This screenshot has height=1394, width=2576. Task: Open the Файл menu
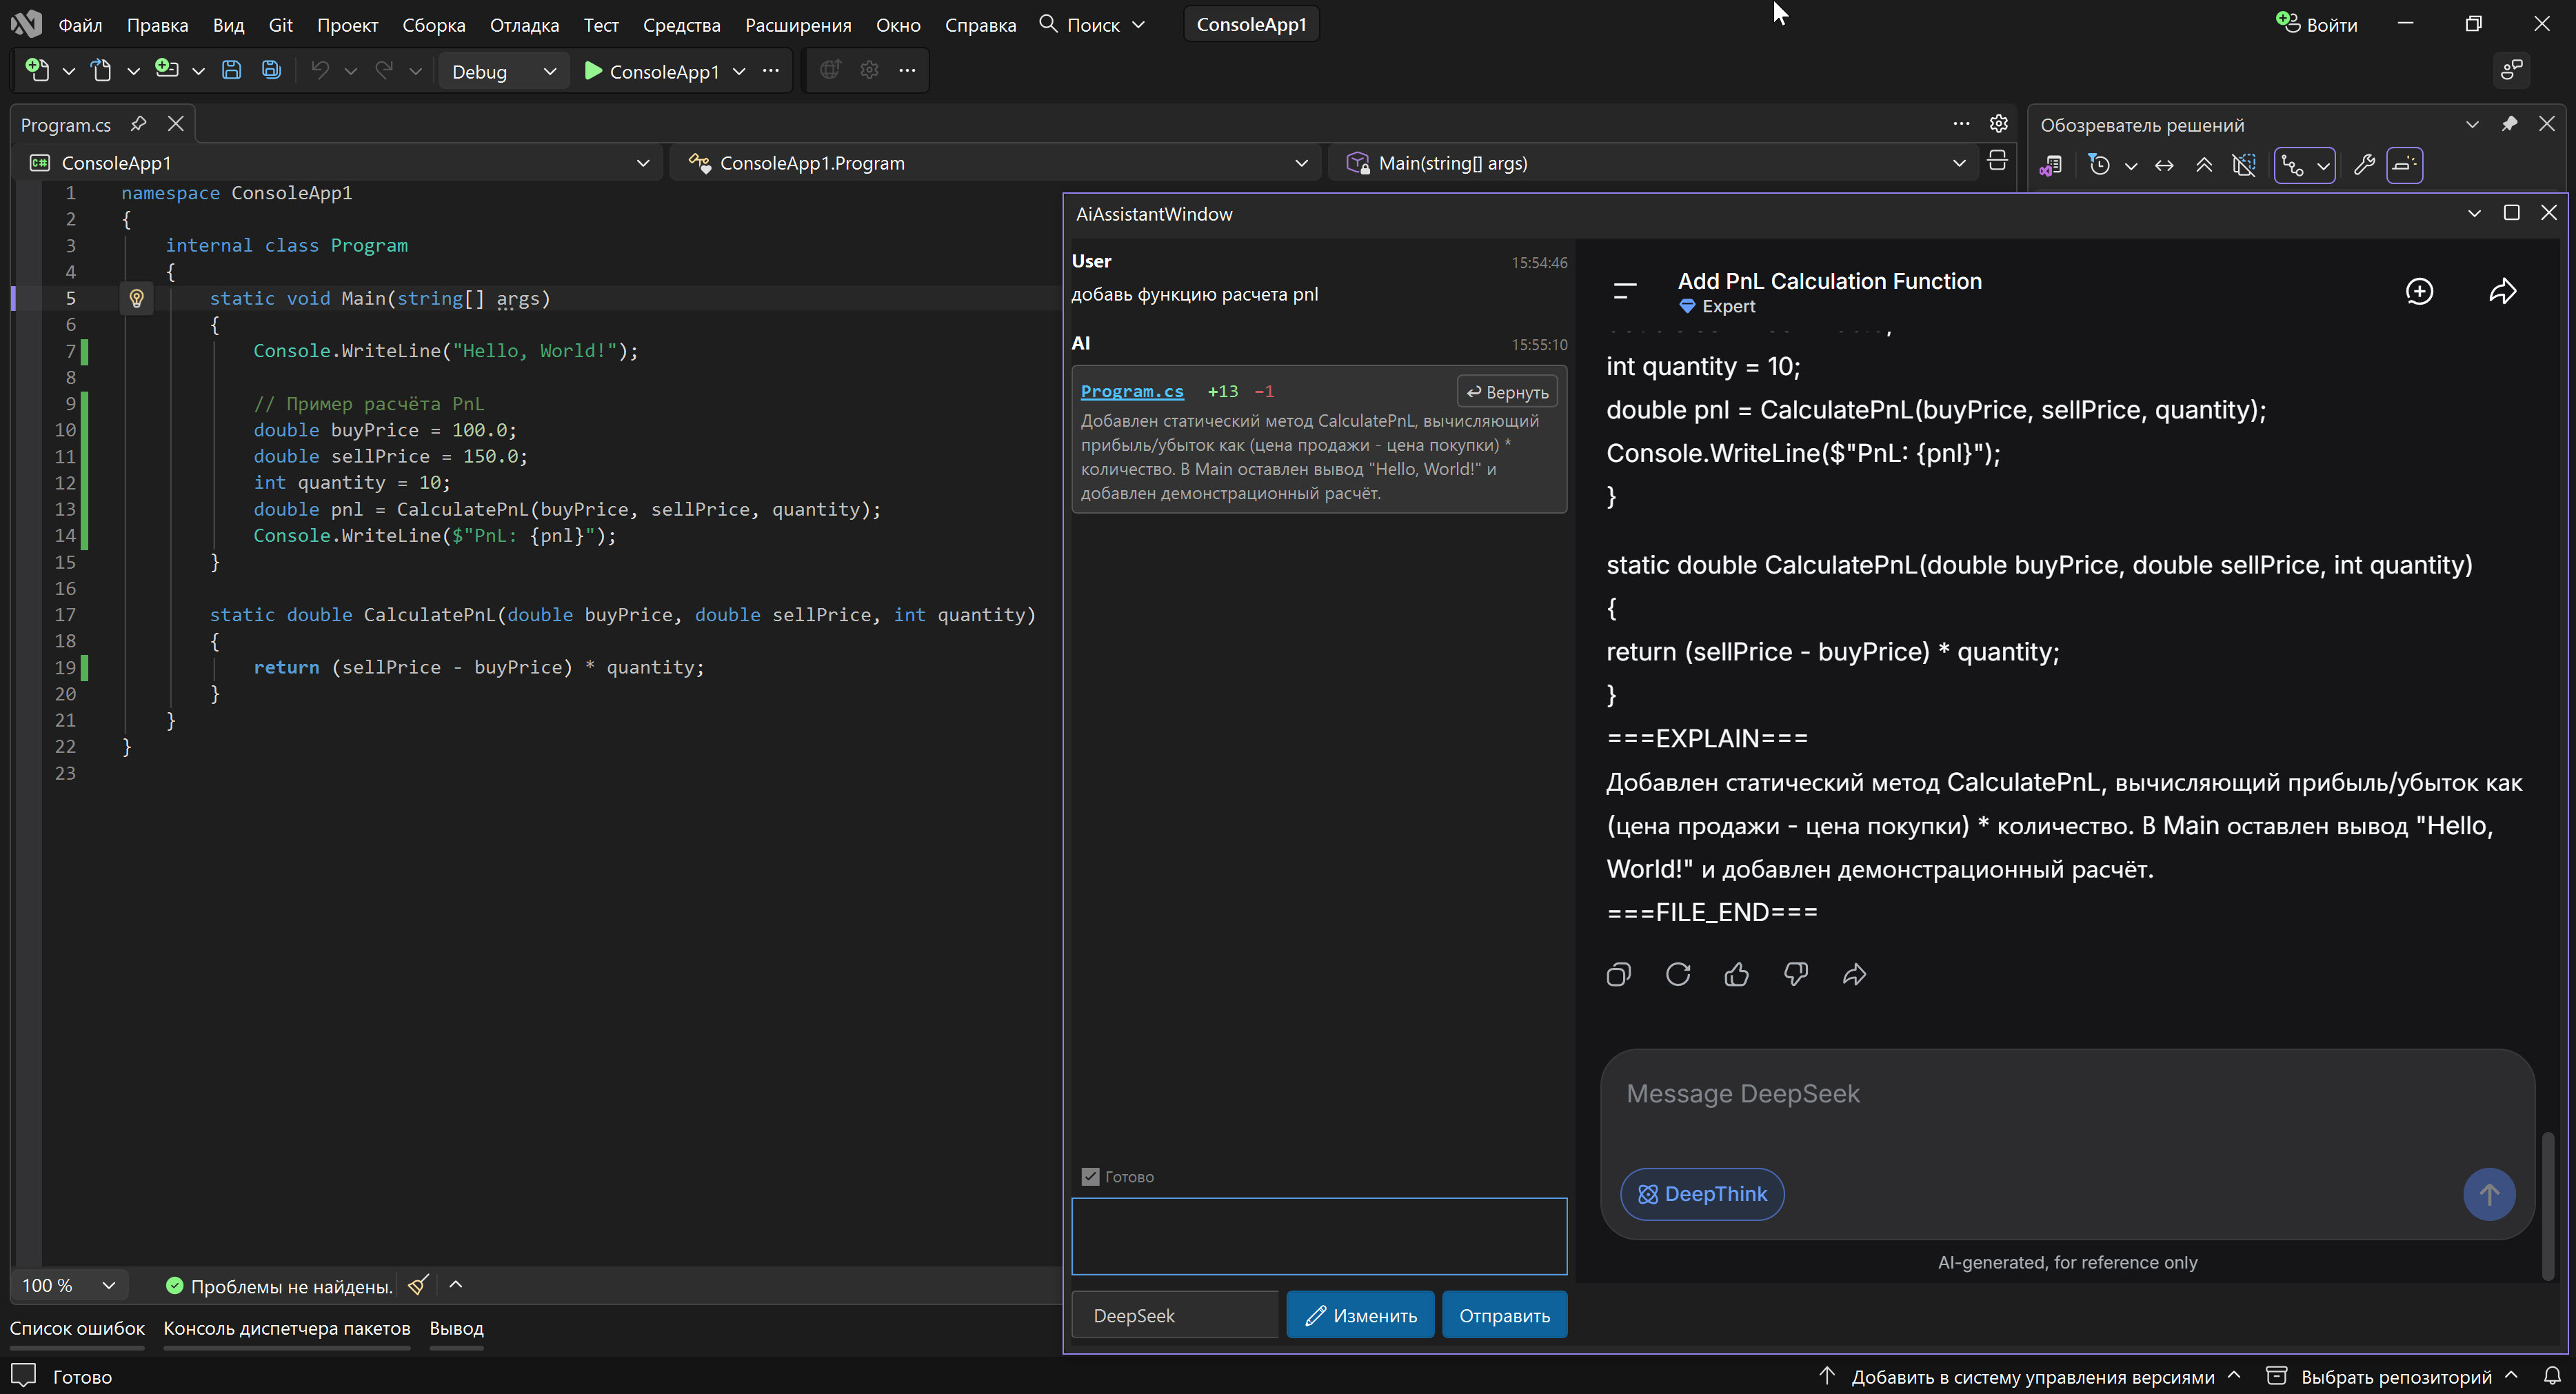pos(80,25)
